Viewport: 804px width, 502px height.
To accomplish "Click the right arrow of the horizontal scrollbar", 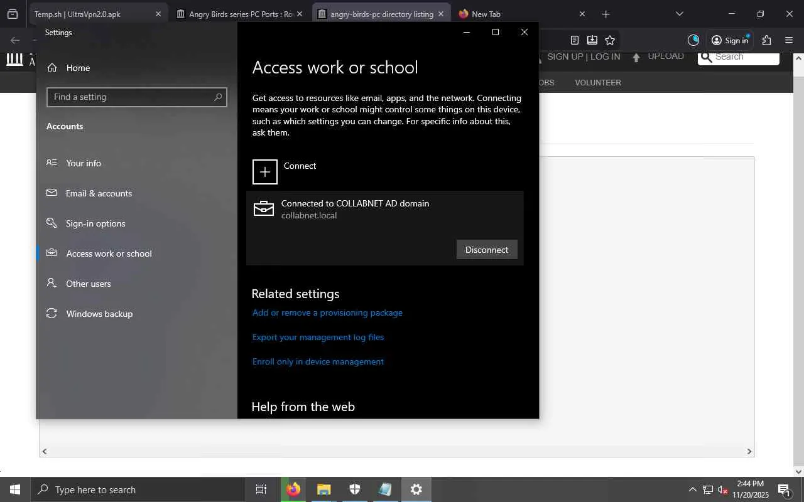I will 749,451.
